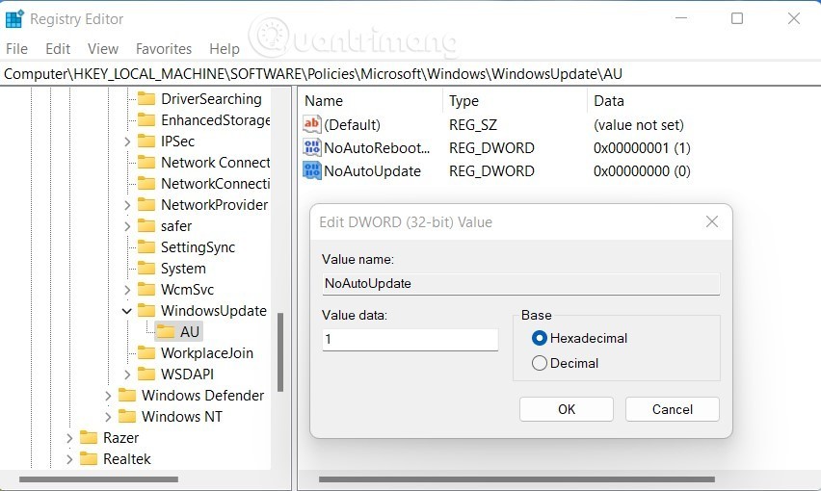Click the Windows Defender folder icon
821x491 pixels.
127,396
